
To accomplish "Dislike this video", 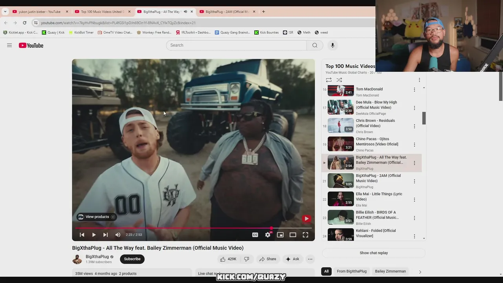I will point(247,259).
